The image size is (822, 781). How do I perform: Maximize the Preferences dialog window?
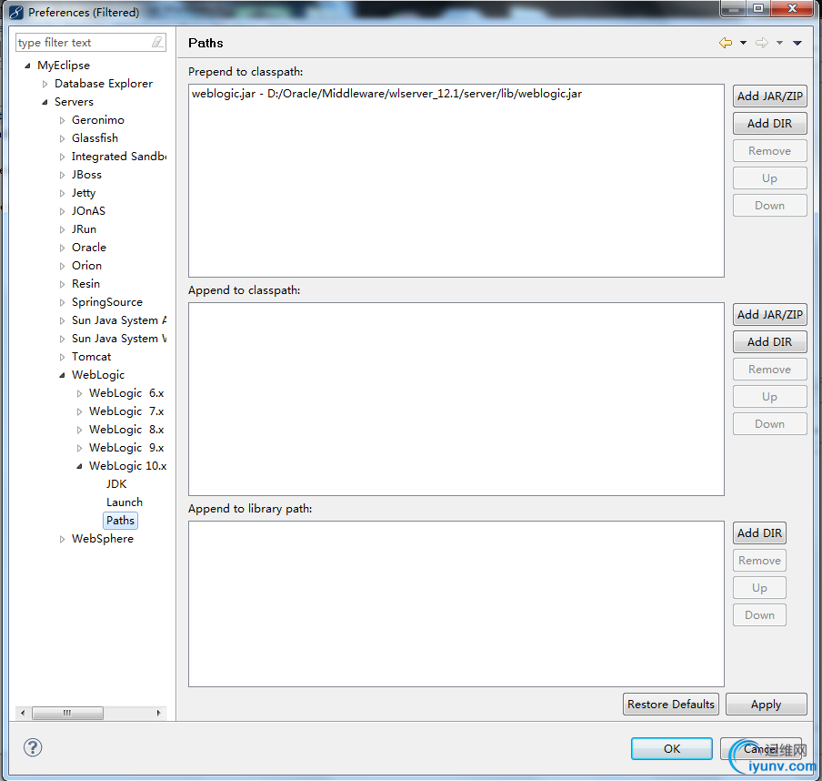758,8
